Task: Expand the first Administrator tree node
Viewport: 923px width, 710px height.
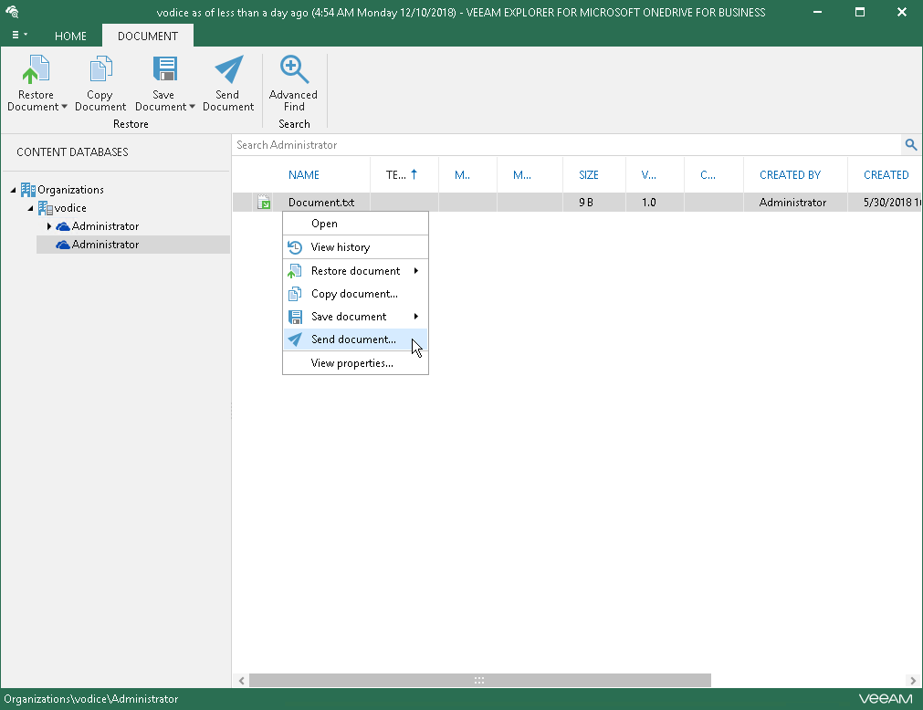Action: click(x=49, y=226)
